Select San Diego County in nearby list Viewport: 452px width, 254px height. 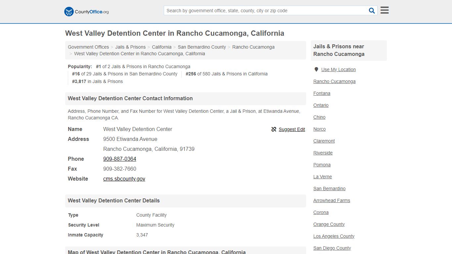332,248
